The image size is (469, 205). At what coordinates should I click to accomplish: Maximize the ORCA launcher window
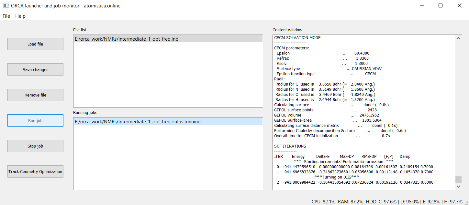coord(441,5)
